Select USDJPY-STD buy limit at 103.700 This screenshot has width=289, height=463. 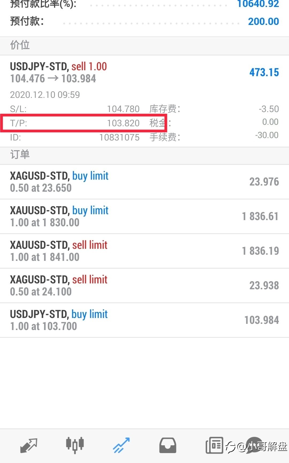pyautogui.click(x=144, y=320)
